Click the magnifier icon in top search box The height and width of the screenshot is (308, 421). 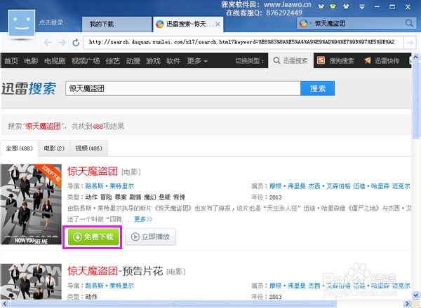pyautogui.click(x=409, y=23)
